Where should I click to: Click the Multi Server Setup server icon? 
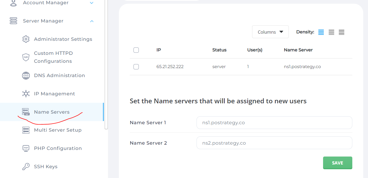(26, 130)
